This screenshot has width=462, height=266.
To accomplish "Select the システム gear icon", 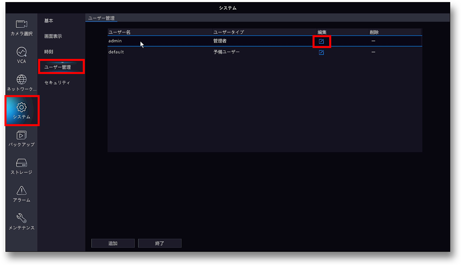I will tap(22, 107).
